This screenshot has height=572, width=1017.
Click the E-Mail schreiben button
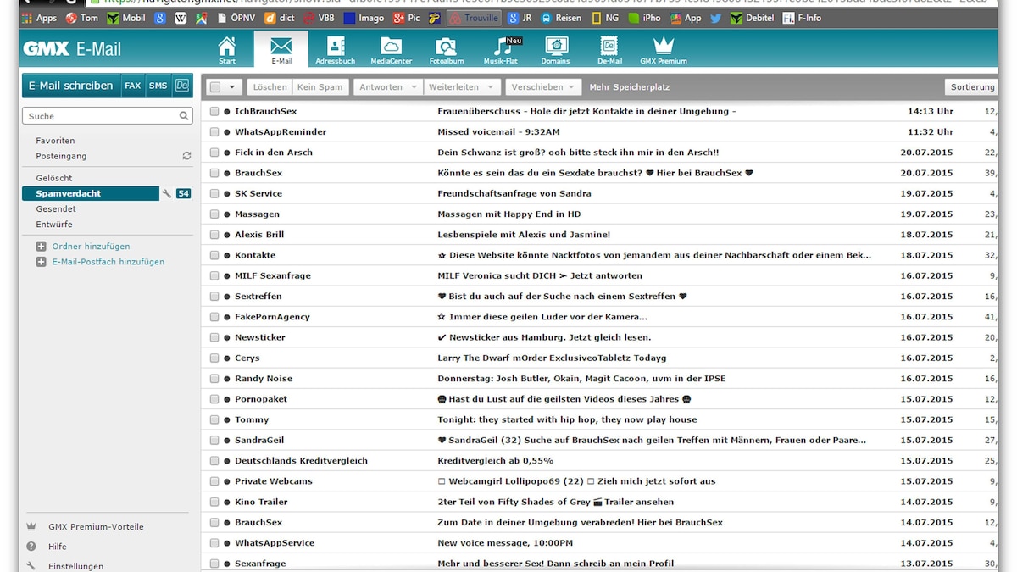tap(69, 86)
